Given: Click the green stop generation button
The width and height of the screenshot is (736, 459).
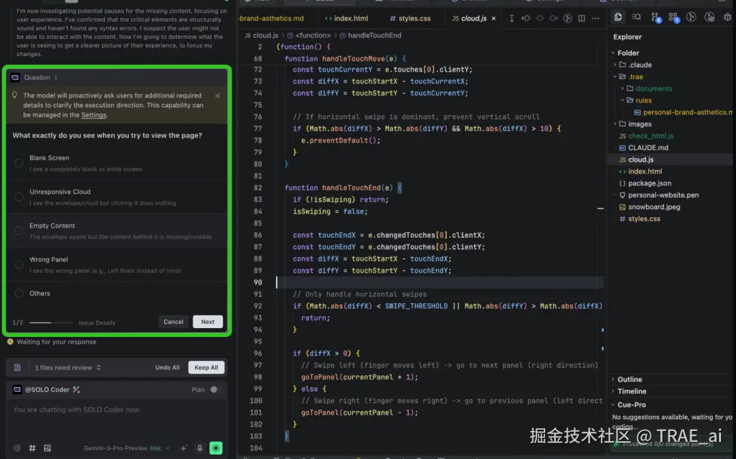Looking at the screenshot, I should (216, 447).
